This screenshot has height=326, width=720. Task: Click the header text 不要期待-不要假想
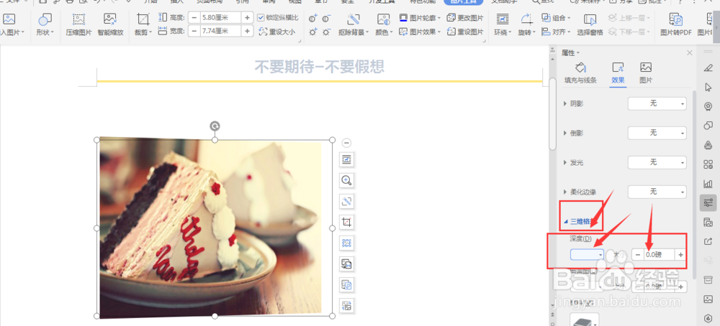coord(320,67)
